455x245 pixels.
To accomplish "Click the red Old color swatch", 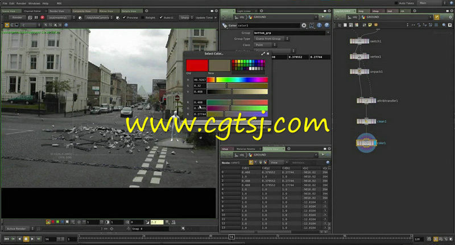I will (197, 65).
